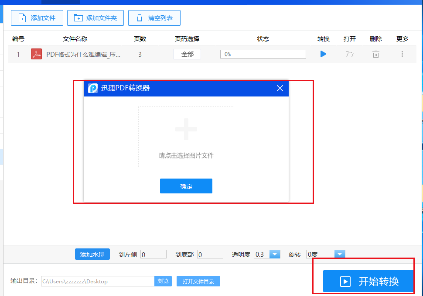Click the plus area to select image file

click(x=186, y=137)
